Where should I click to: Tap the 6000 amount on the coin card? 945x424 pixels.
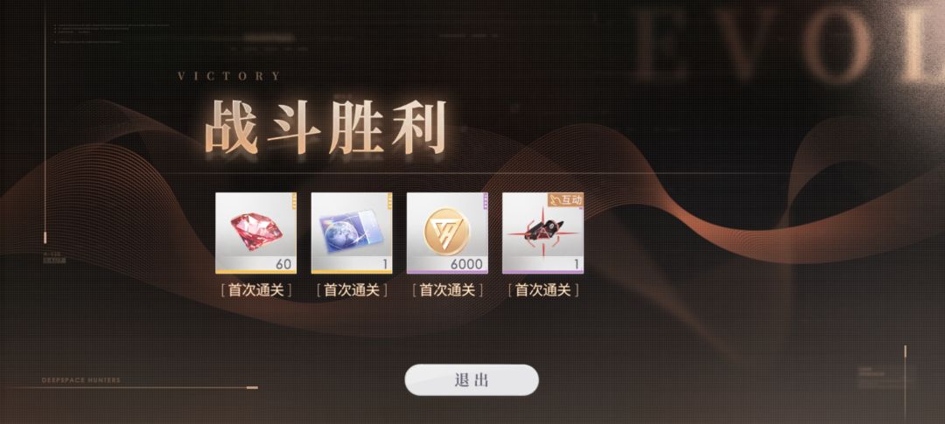[466, 264]
